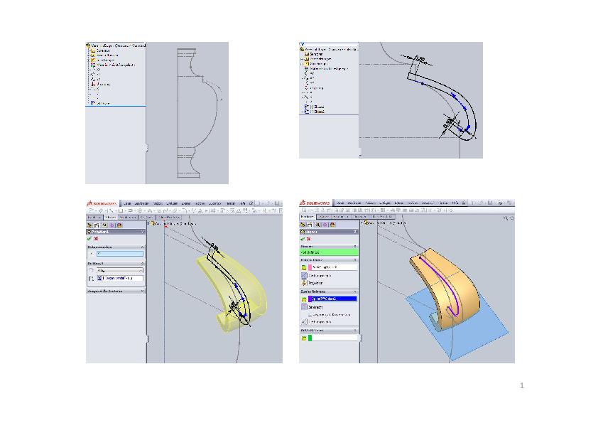
Task: Click the highlighted Zweite Referenz selection box
Action: pos(332,299)
